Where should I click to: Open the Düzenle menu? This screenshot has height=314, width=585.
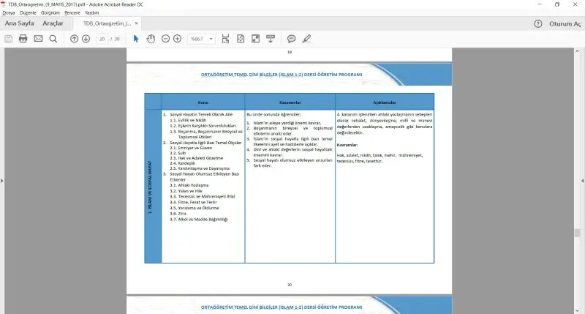click(28, 12)
